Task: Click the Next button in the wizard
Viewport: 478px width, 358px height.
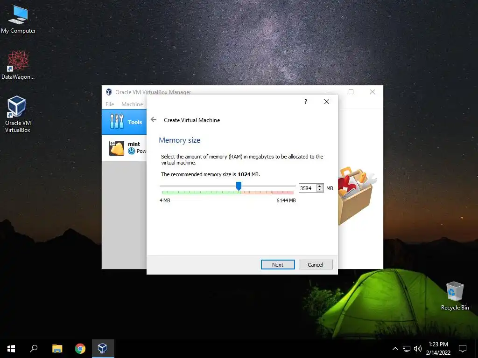Action: tap(278, 265)
